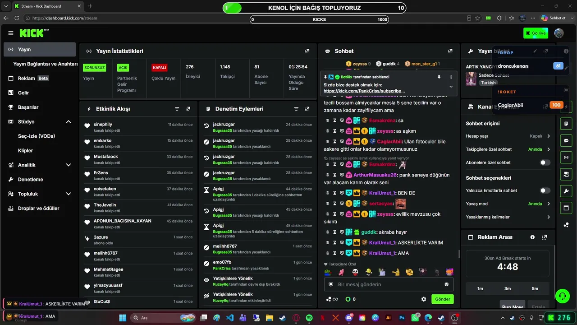Viewport: 577px width, 325px height.
Task: Pop out the Etkinlik Akışı panel
Action: coord(188,109)
